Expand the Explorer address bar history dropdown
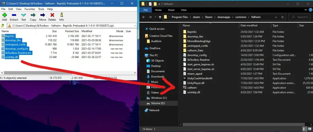313x132 pixels. tap(276, 17)
